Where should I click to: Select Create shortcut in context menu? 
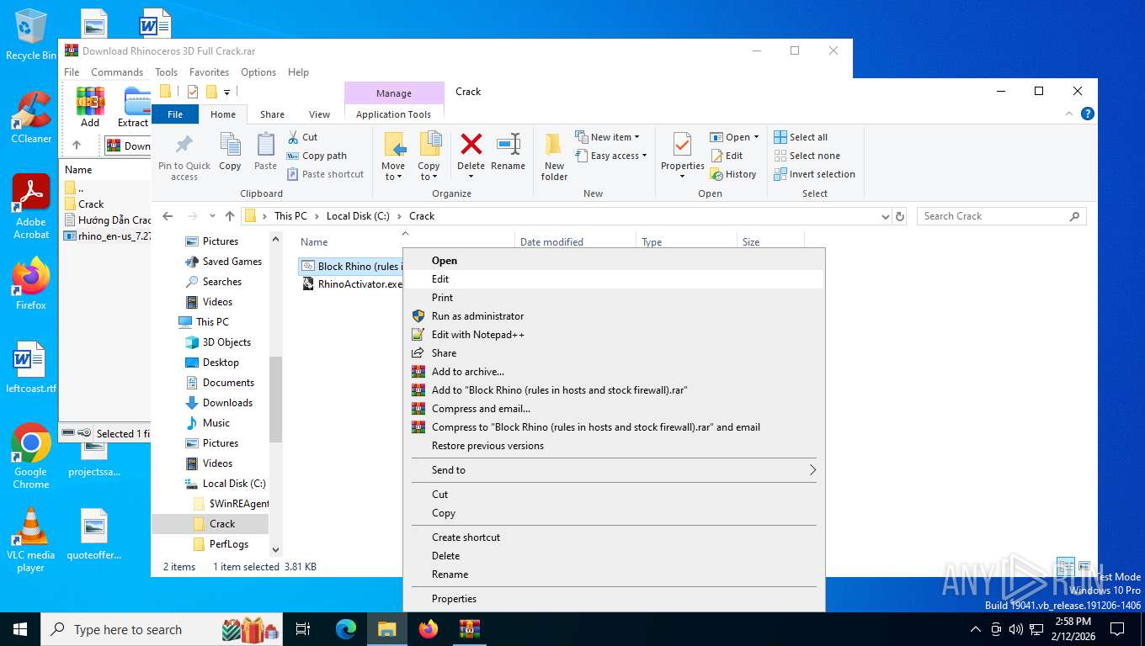coord(614,537)
